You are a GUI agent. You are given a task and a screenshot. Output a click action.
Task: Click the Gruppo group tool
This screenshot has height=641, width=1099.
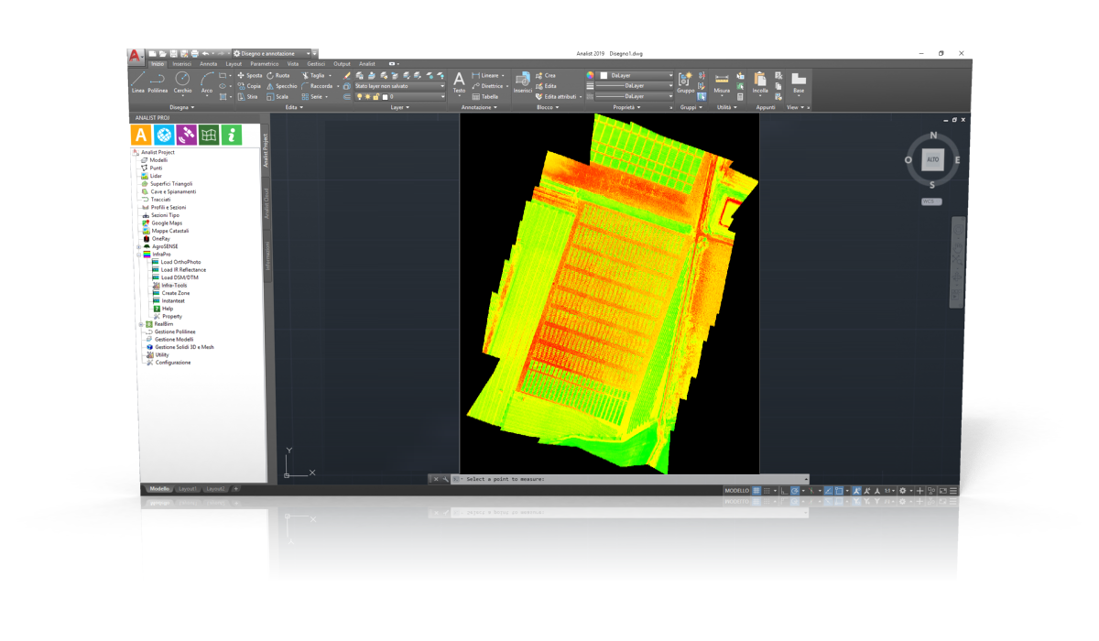click(685, 83)
